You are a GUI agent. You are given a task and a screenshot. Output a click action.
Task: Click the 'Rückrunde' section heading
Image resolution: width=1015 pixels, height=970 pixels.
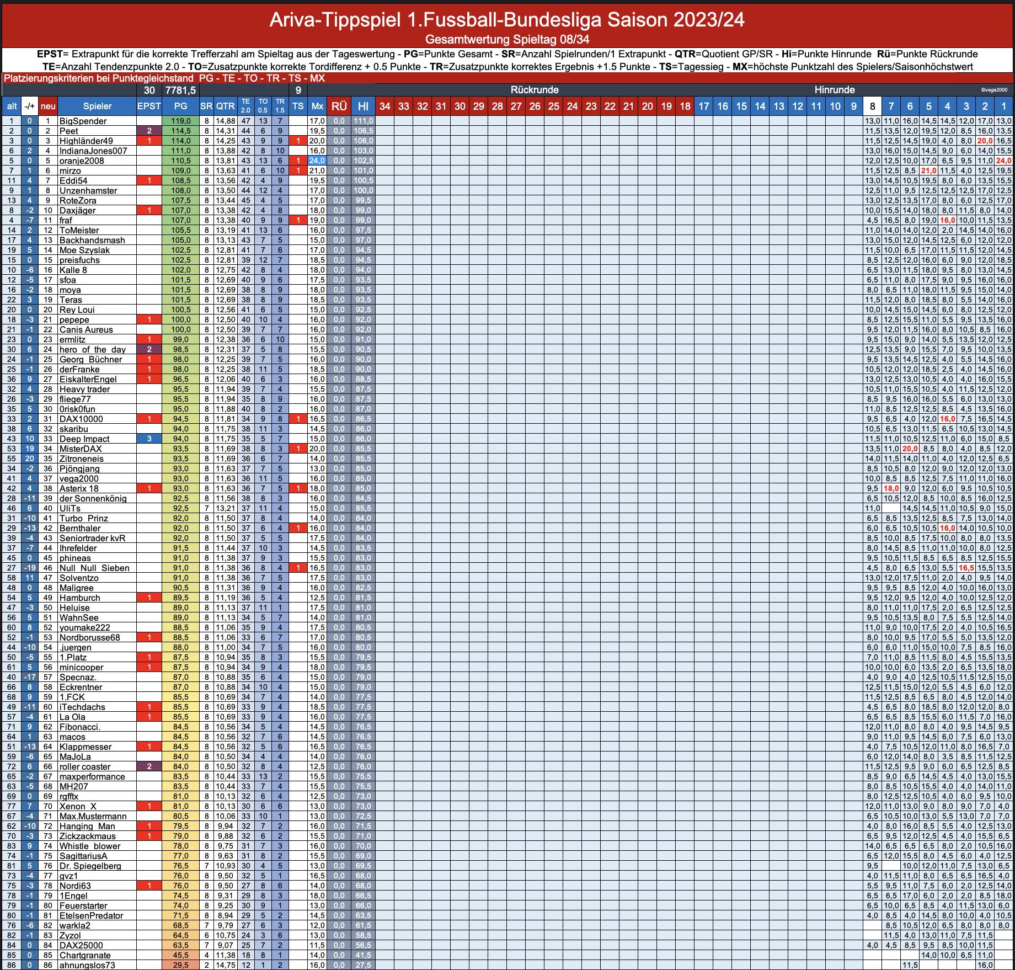pos(534,90)
